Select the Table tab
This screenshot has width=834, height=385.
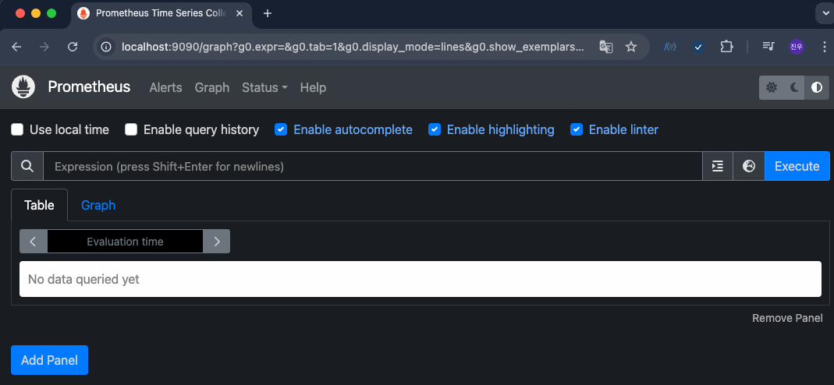pos(39,205)
